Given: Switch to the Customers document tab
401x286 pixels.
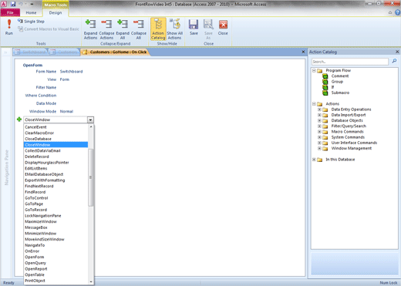Looking at the screenshot, I should click(x=64, y=52).
